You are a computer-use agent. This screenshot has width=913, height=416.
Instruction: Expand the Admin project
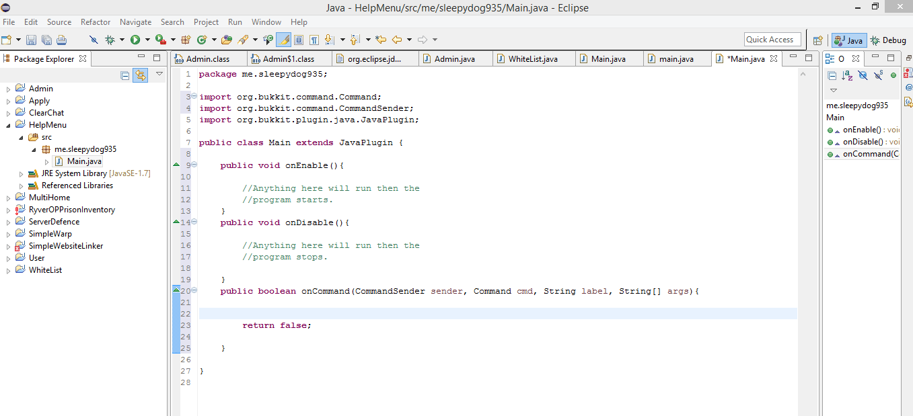[x=9, y=89]
